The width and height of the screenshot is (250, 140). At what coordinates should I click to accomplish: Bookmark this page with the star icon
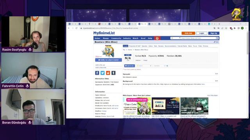click(x=226, y=28)
